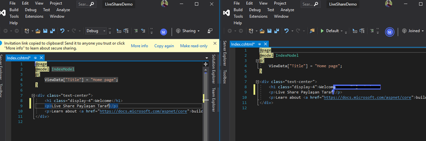This screenshot has height=141, width=426.
Task: Click Undo icon in left window toolbar
Action: coord(62,31)
